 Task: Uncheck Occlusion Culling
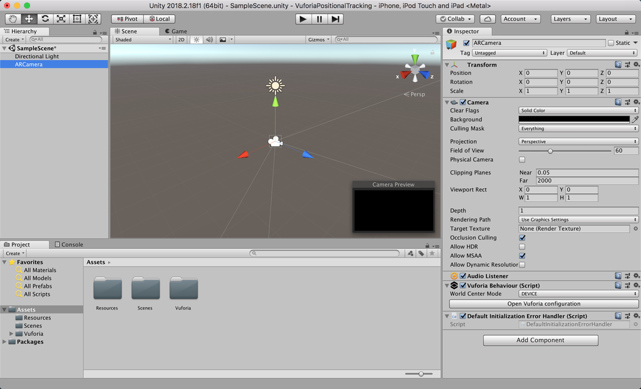[522, 238]
